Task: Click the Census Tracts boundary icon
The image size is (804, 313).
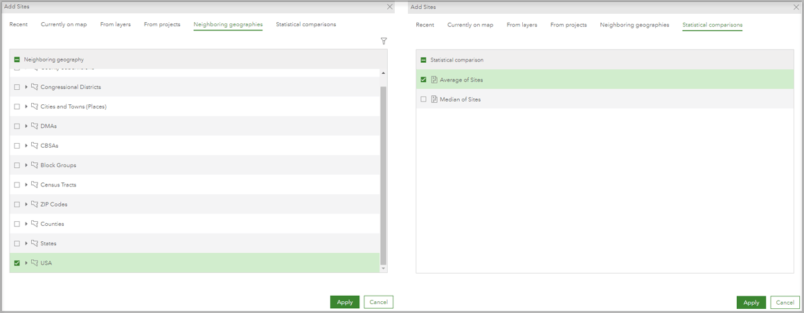Action: click(x=35, y=184)
